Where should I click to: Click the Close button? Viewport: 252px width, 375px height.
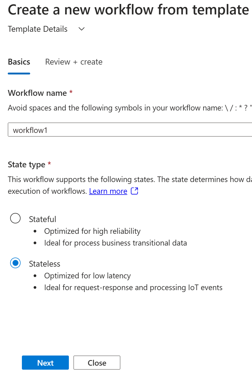[97, 363]
